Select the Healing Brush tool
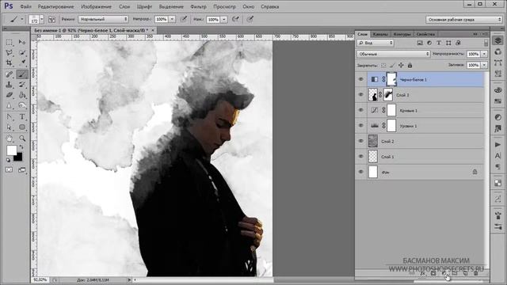This screenshot has height=285, width=507. pyautogui.click(x=10, y=74)
